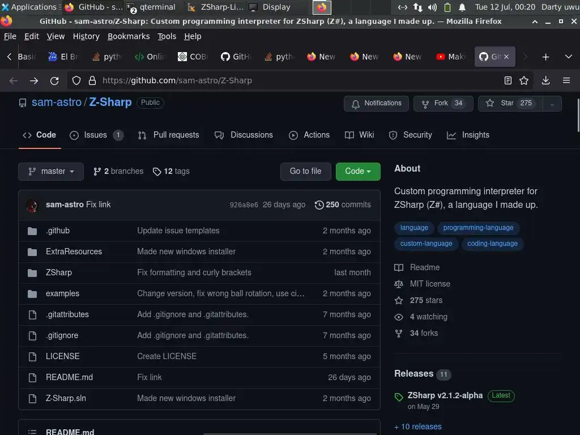The height and width of the screenshot is (435, 580).
Task: Switch to the COBOL tab
Action: pyautogui.click(x=193, y=57)
